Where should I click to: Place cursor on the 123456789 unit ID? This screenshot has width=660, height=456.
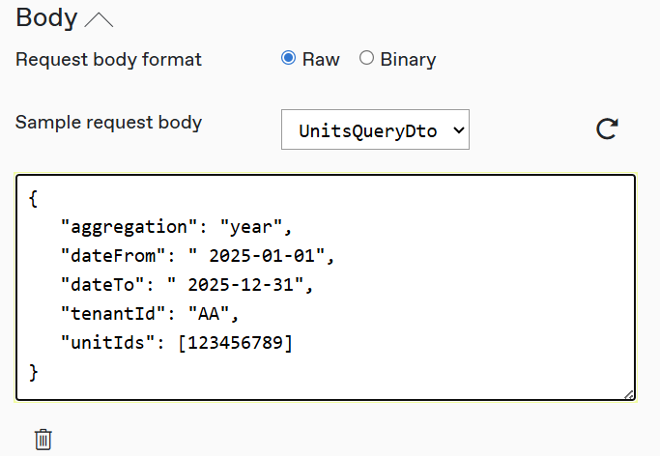235,342
